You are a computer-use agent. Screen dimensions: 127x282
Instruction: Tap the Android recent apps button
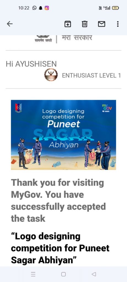click(33, 274)
